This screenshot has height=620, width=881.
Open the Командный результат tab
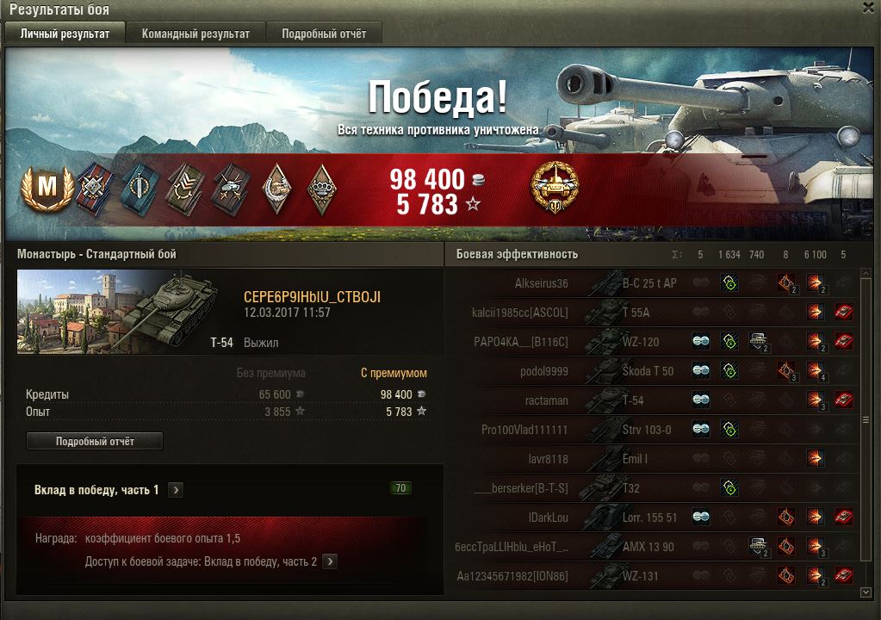[195, 34]
